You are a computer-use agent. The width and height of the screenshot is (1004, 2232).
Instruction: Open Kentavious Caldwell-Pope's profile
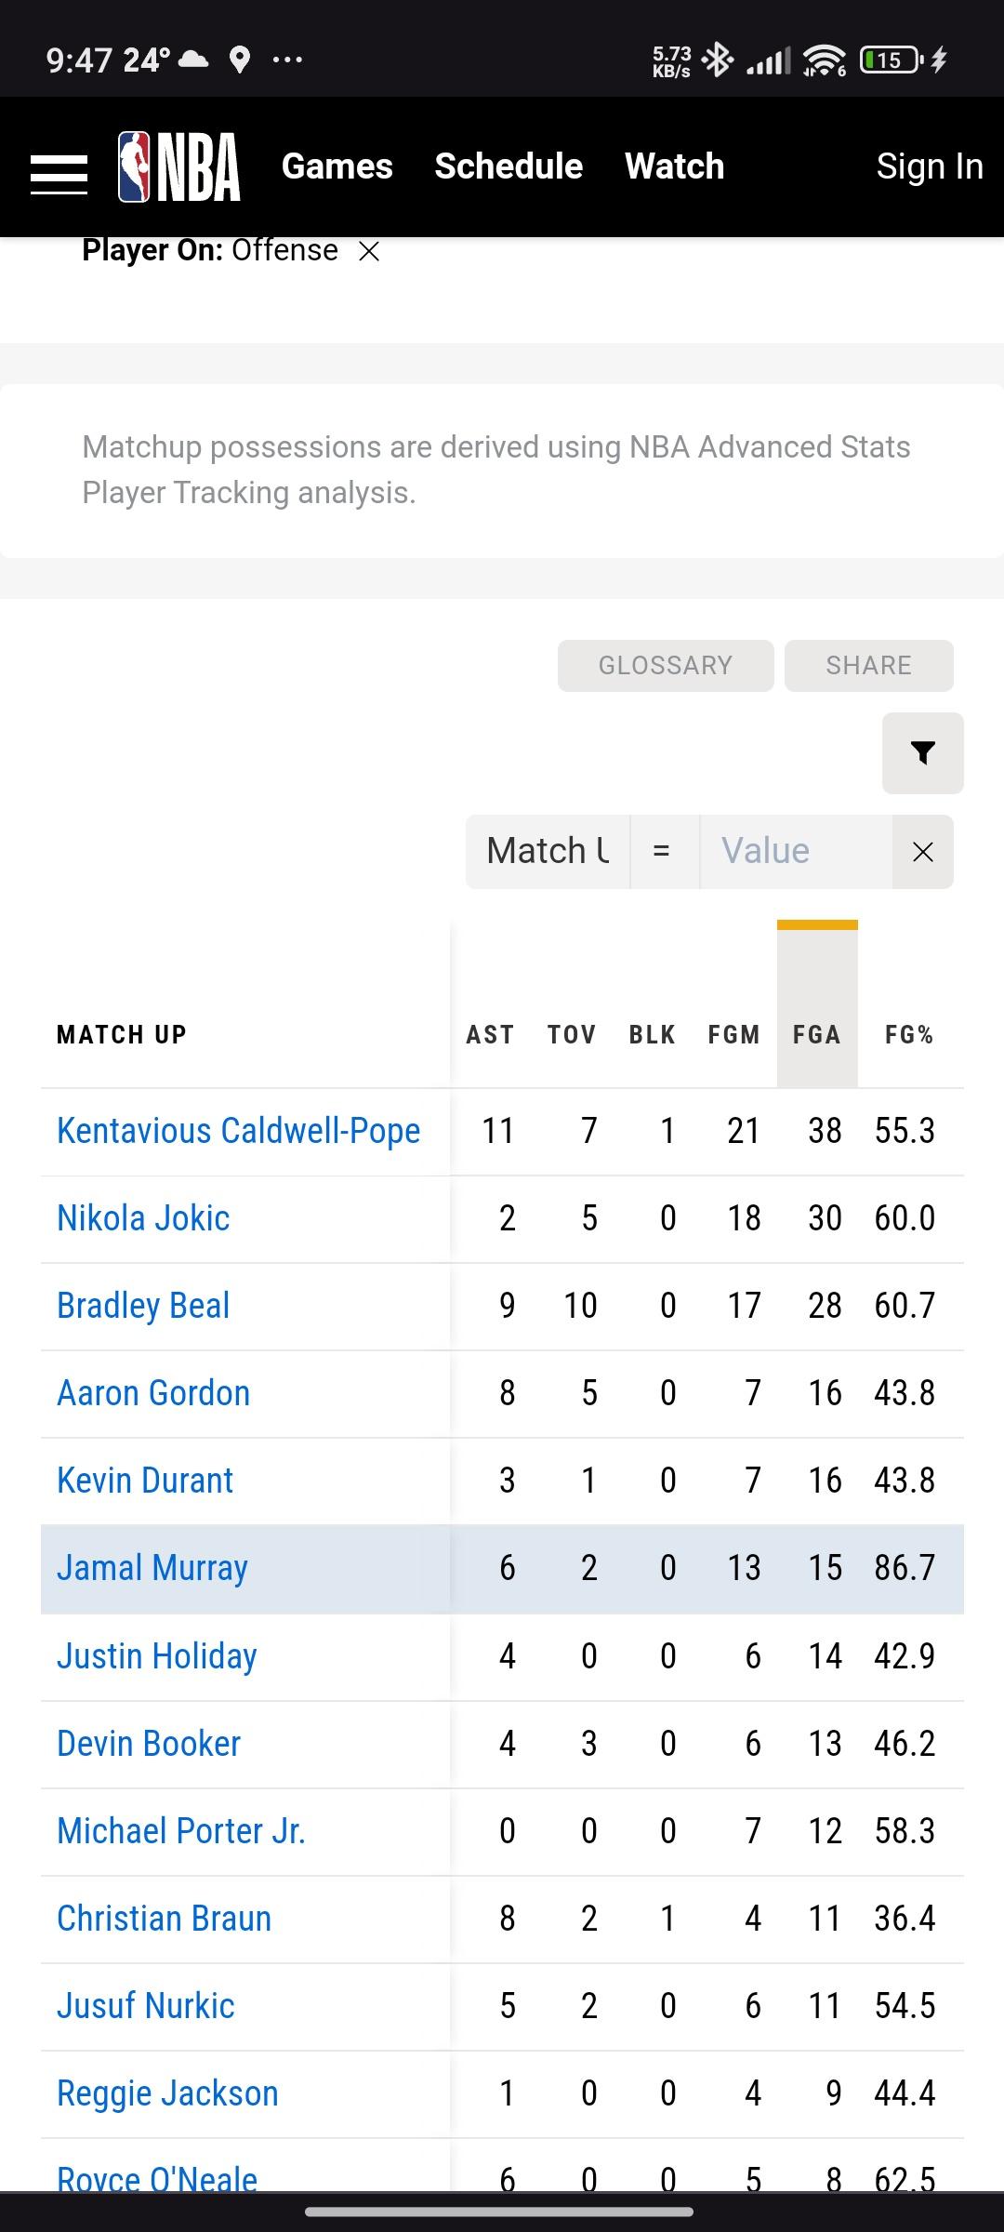coord(238,1131)
